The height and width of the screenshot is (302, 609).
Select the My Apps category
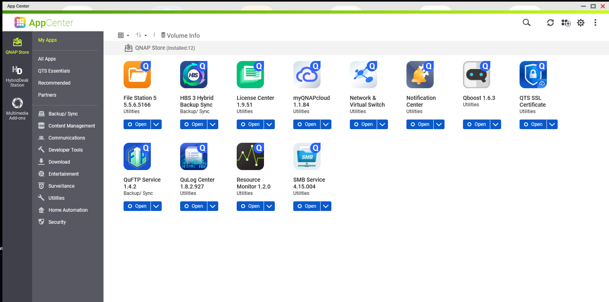coord(47,40)
